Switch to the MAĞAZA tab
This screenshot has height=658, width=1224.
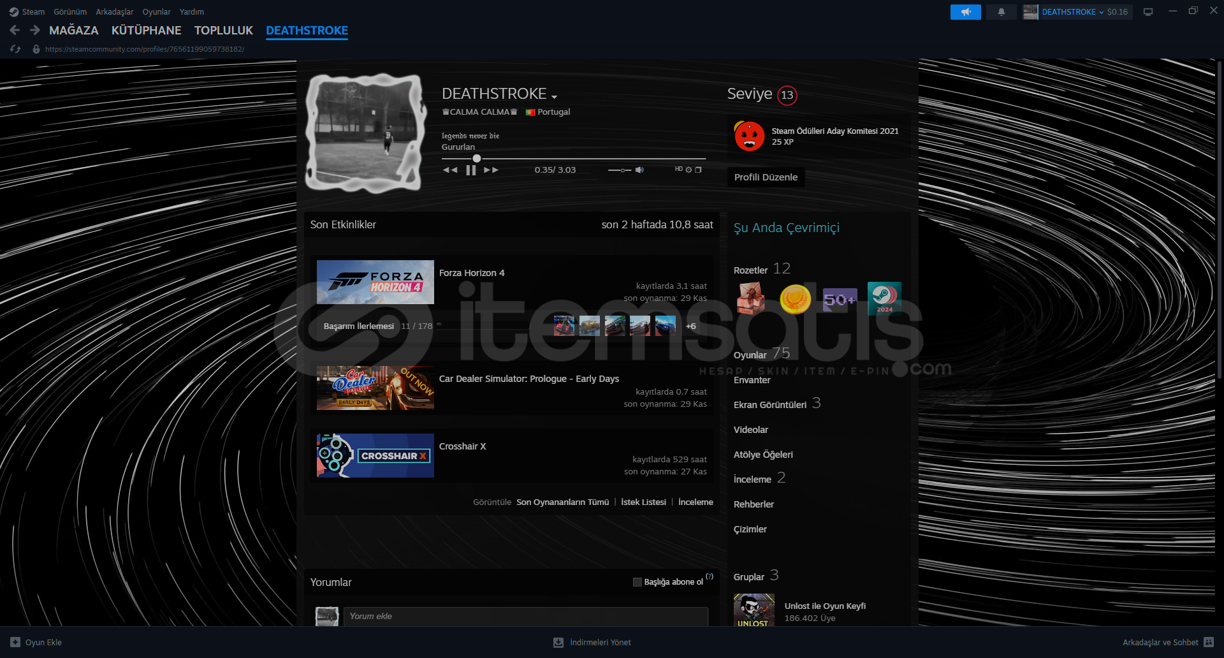(x=74, y=30)
